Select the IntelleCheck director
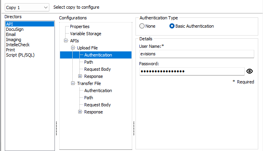 [x=18, y=45]
